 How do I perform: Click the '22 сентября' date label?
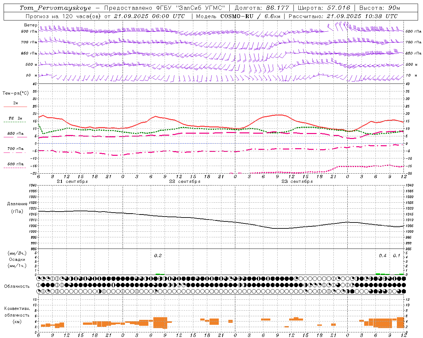(185, 182)
